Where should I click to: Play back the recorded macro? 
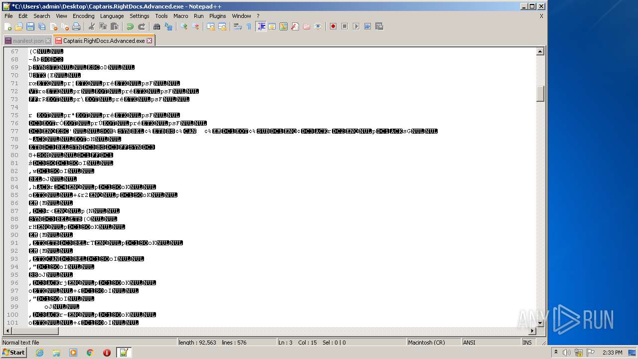pos(356,26)
